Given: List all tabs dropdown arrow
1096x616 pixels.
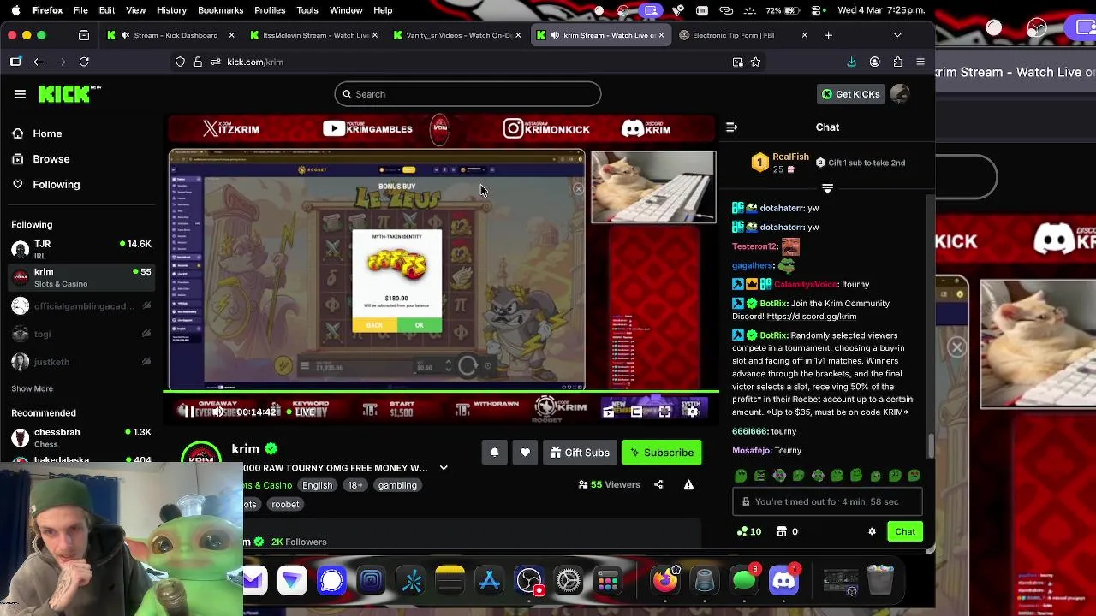Looking at the screenshot, I should point(897,35).
